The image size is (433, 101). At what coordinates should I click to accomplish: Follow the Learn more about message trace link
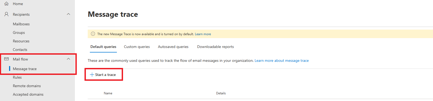pos(282,60)
